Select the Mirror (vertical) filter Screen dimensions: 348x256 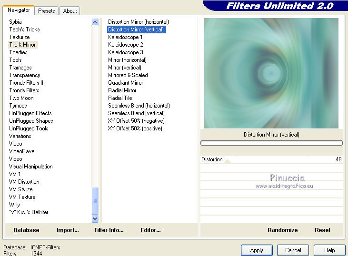coord(125,68)
